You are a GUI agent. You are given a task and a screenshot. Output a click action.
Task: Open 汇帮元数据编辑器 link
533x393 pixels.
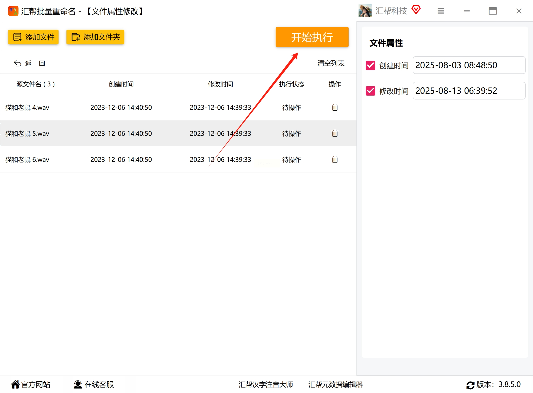pyautogui.click(x=335, y=384)
